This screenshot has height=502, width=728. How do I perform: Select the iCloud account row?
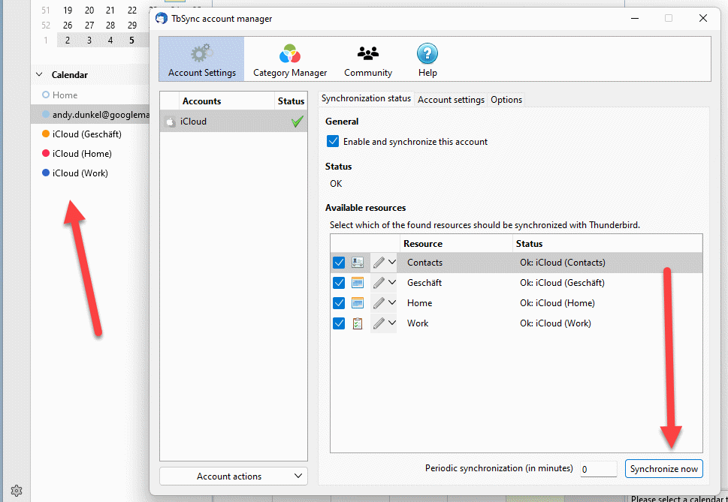pyautogui.click(x=234, y=122)
